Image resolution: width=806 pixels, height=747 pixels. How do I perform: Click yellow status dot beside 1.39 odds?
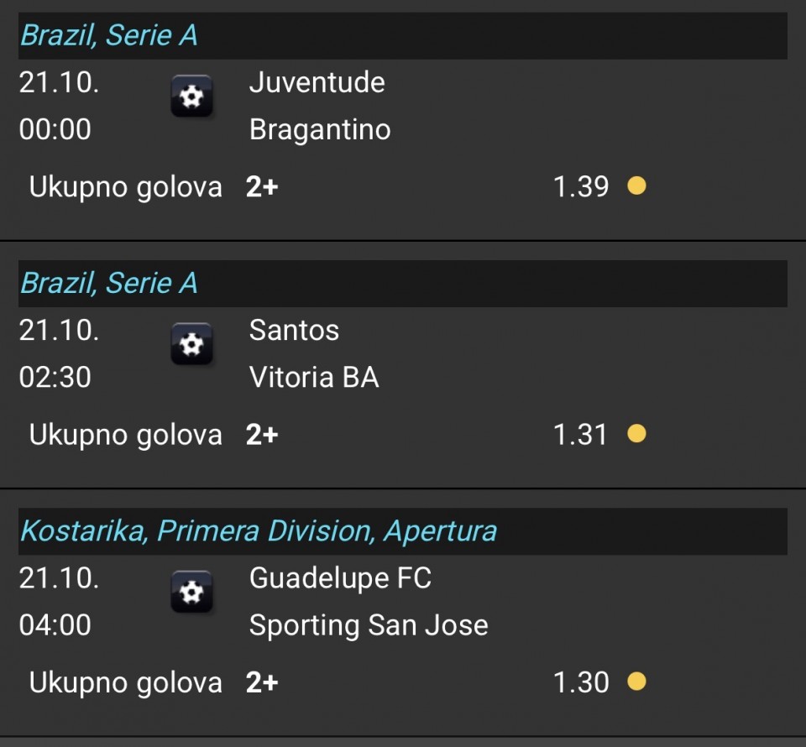point(636,185)
